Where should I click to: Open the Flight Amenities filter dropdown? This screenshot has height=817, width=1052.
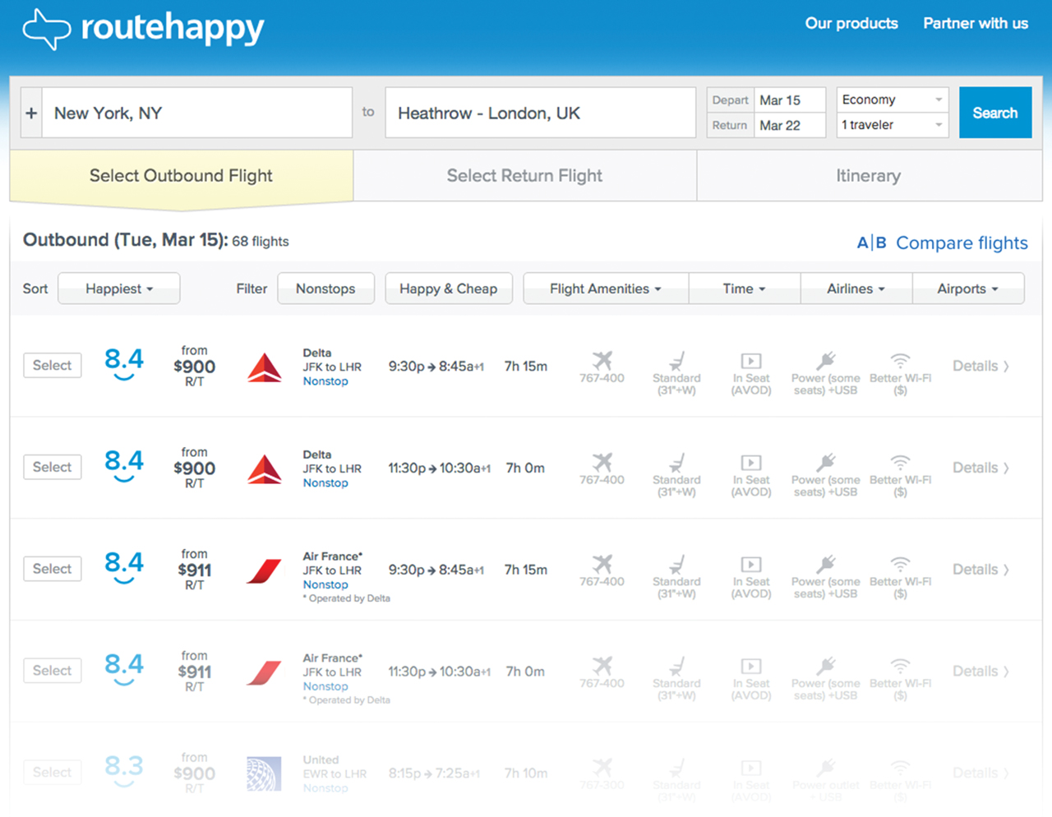point(606,288)
